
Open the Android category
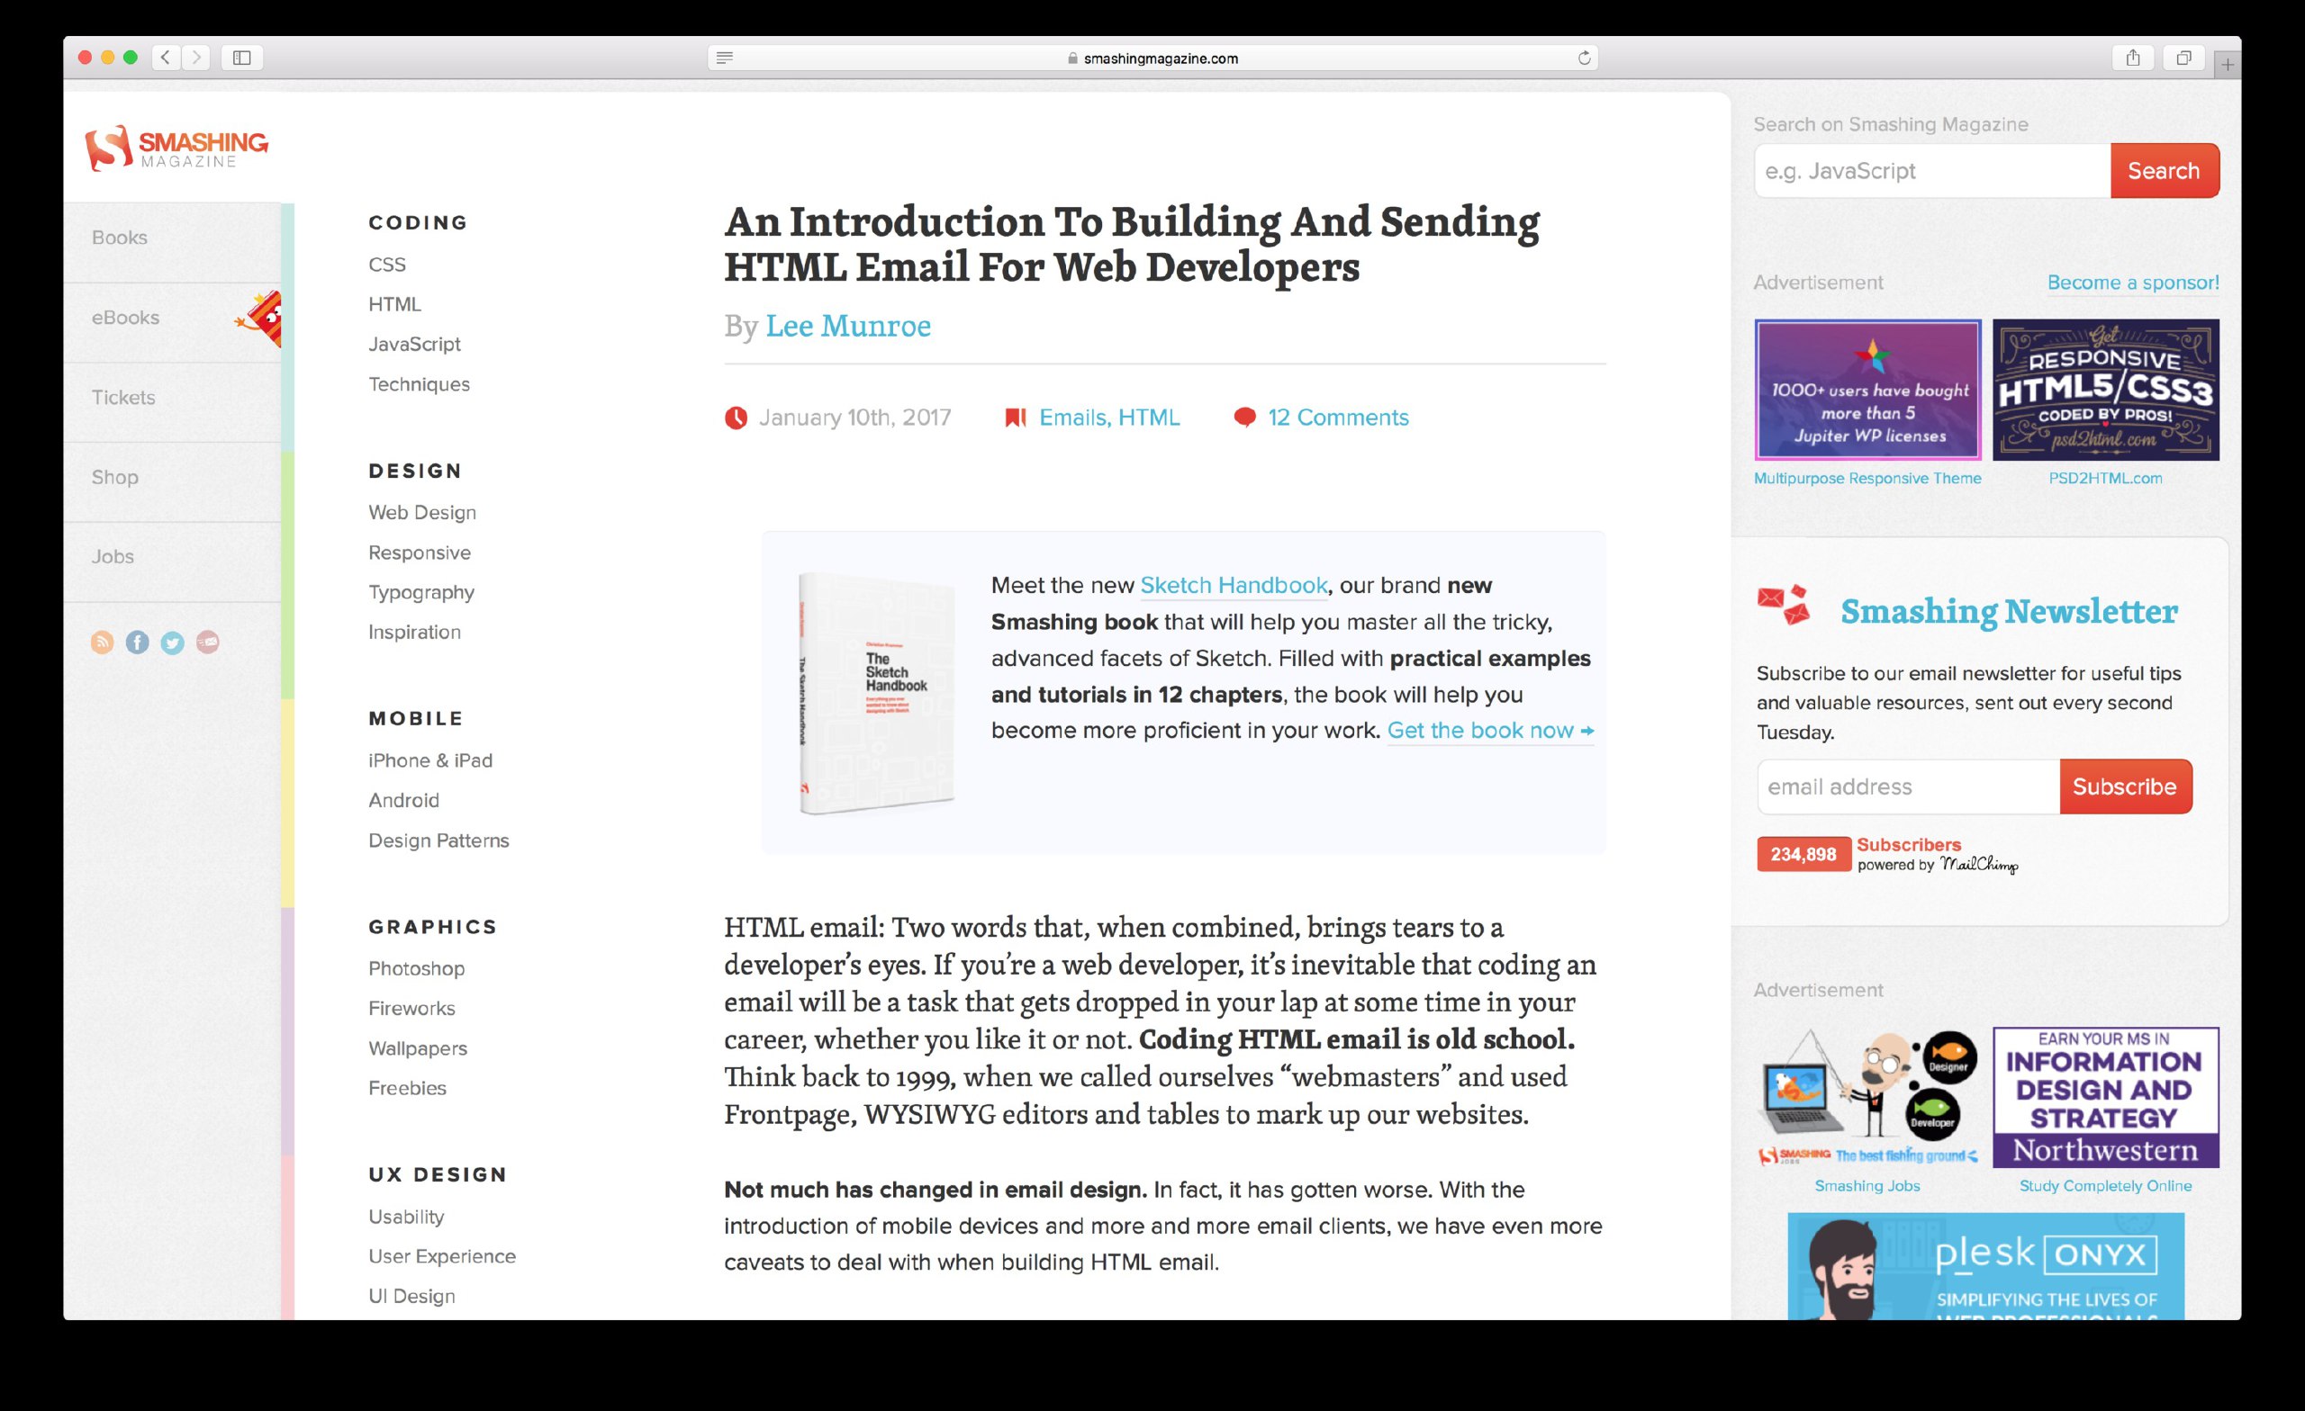point(403,800)
